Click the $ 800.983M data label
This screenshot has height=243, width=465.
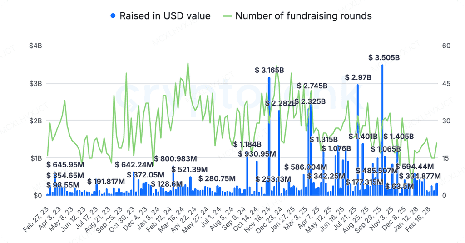[175, 158]
